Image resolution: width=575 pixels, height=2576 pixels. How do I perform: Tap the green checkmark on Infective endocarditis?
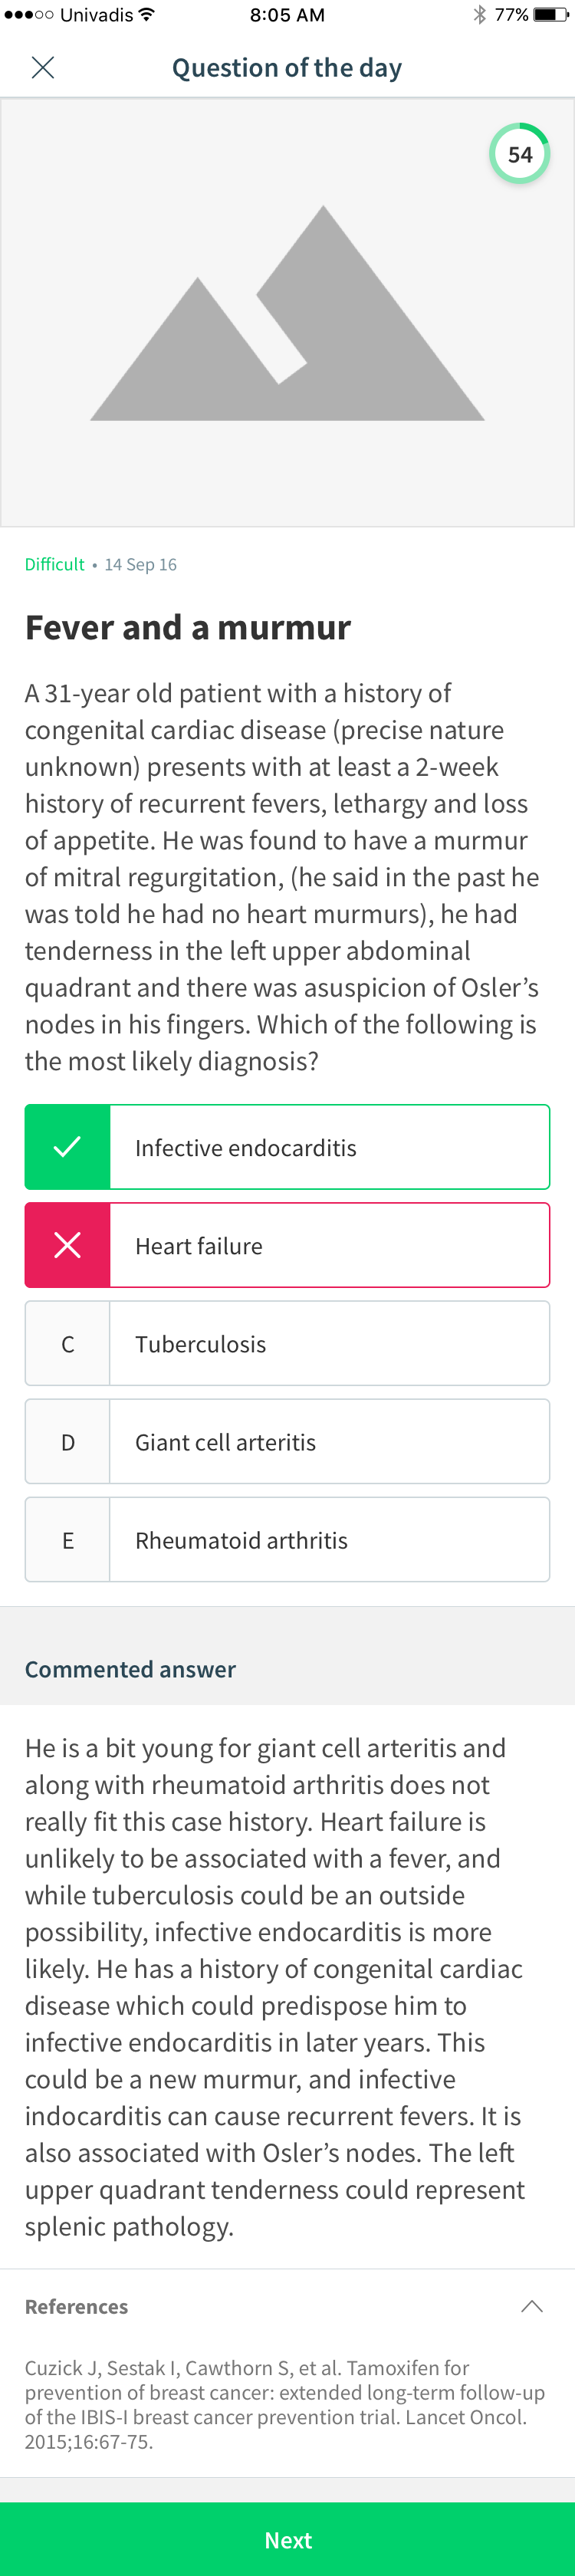pos(67,1147)
